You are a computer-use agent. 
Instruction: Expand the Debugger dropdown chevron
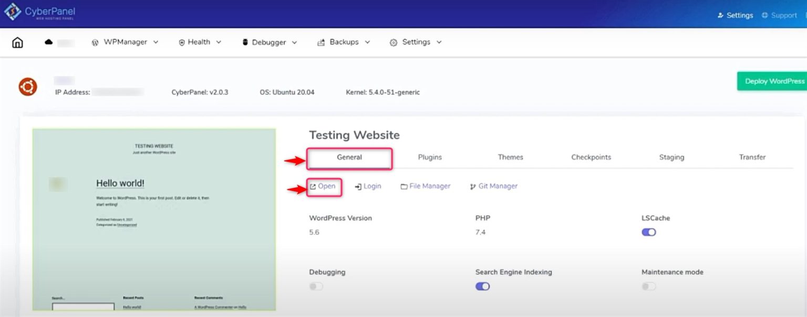294,42
